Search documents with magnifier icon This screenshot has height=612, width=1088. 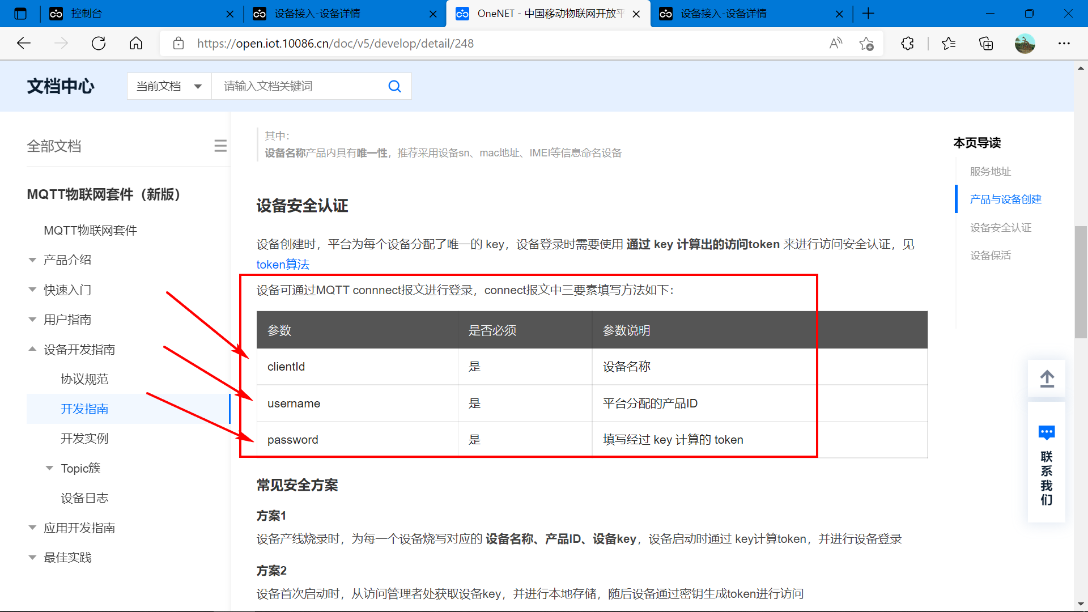(x=394, y=86)
